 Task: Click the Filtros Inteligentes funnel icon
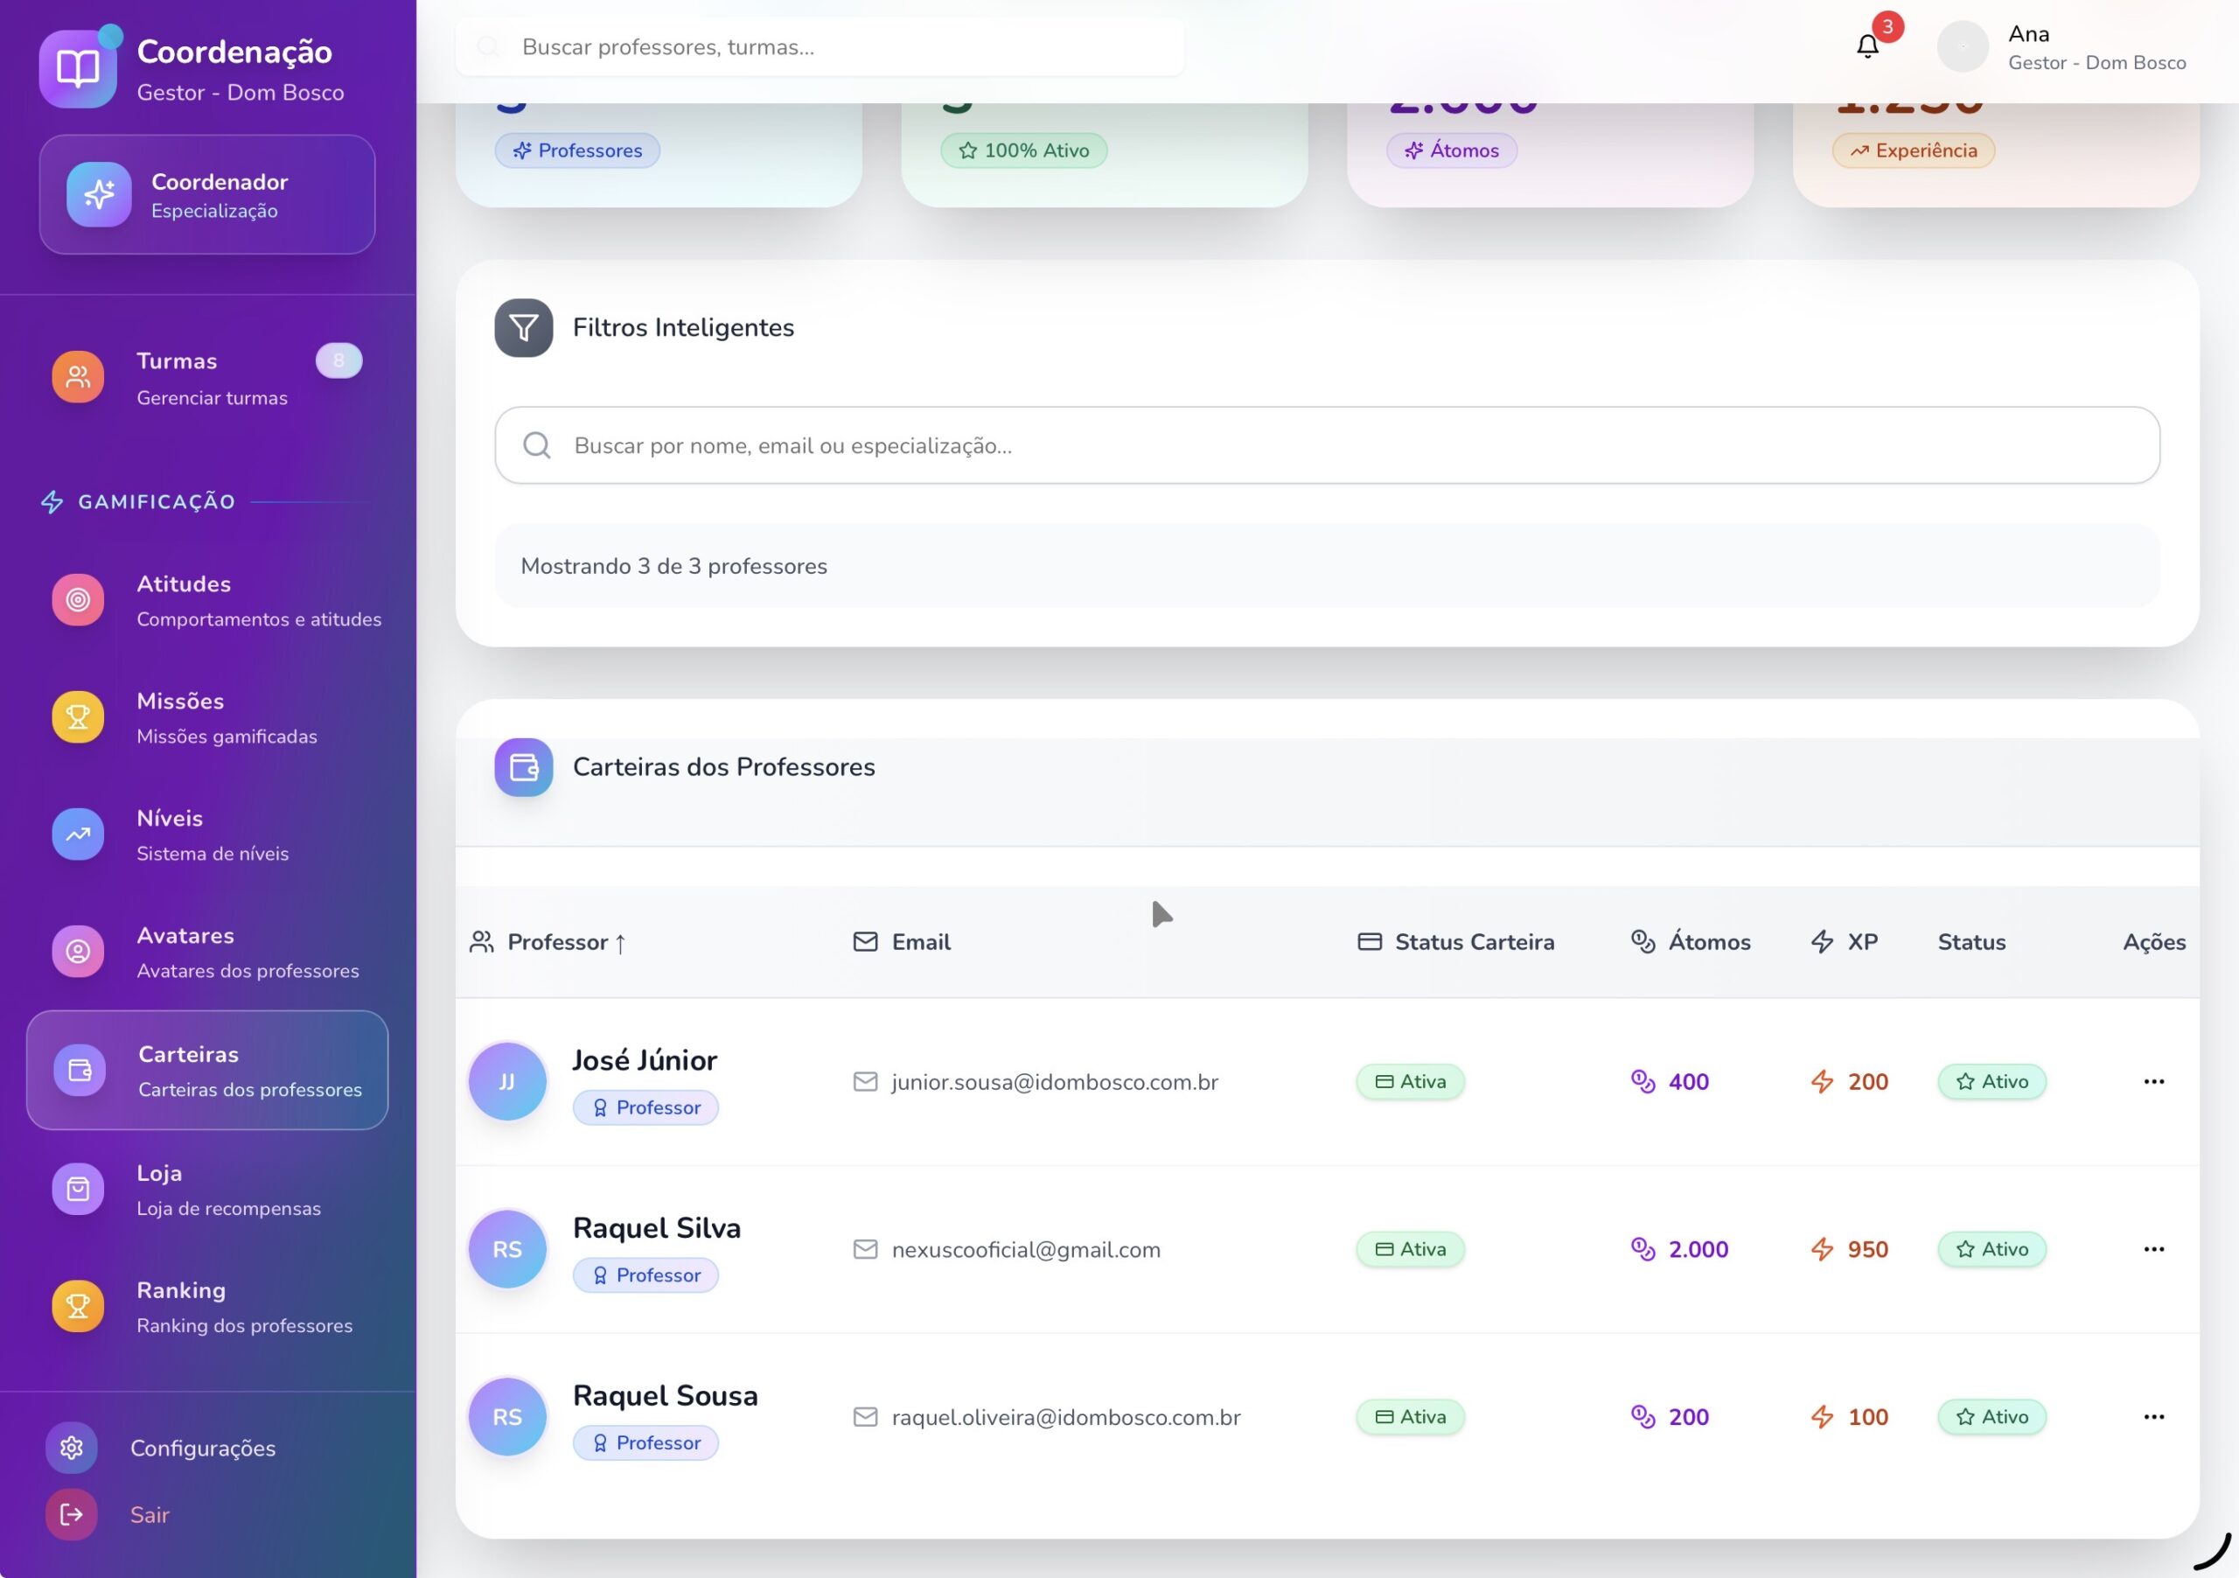pos(523,328)
